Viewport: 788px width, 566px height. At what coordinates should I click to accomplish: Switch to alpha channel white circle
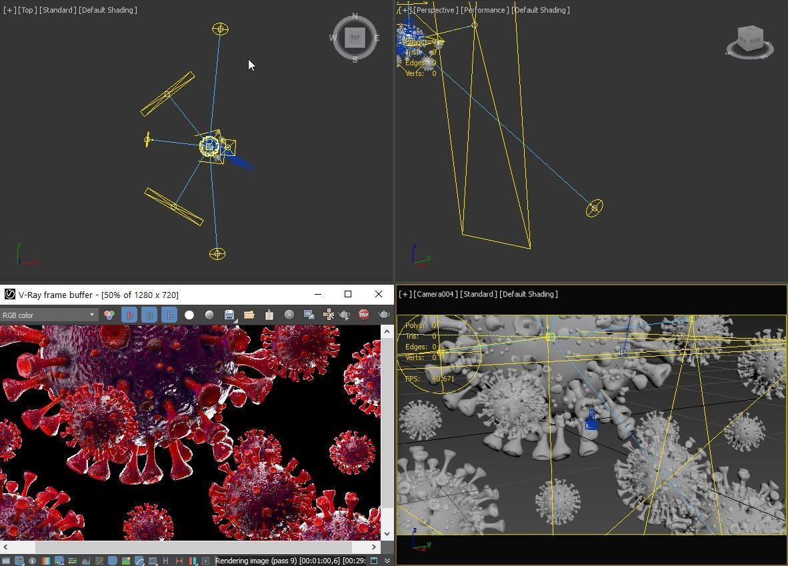189,315
